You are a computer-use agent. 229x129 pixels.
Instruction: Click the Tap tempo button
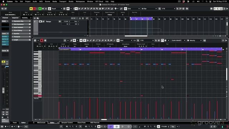click(x=173, y=126)
